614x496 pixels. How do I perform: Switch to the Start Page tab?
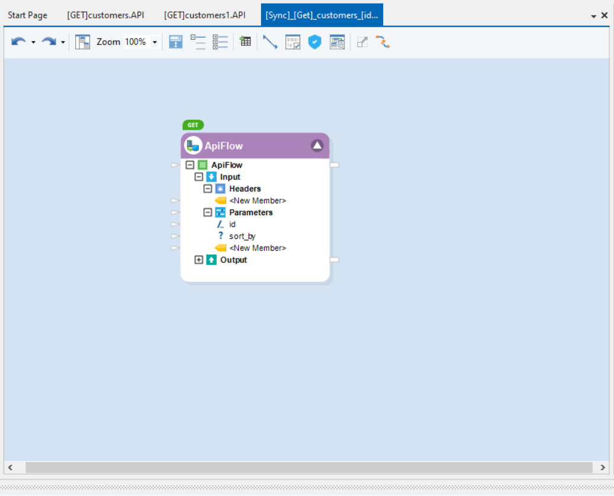pyautogui.click(x=28, y=15)
